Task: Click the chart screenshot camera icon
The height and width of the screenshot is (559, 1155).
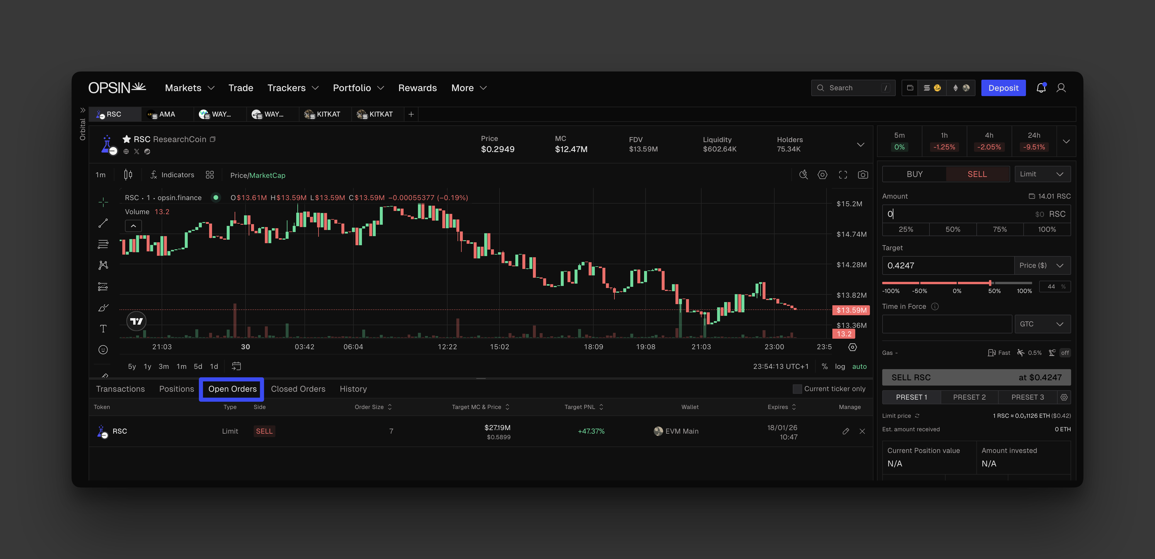Action: (863, 175)
